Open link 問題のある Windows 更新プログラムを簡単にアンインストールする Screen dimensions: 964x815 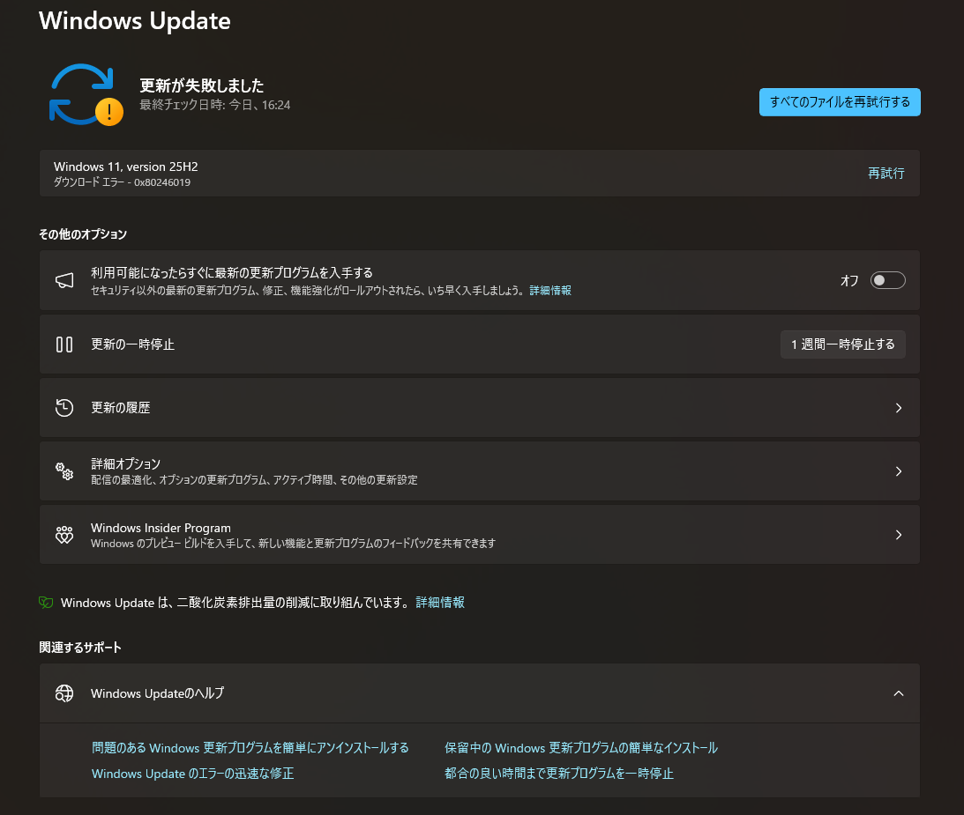tap(250, 747)
